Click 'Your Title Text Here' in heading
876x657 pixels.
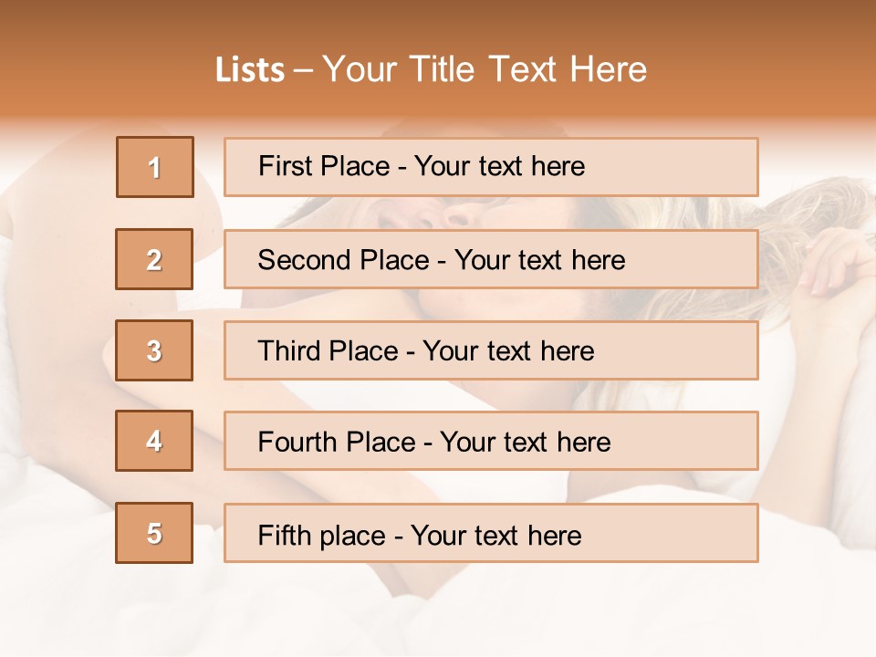point(485,69)
